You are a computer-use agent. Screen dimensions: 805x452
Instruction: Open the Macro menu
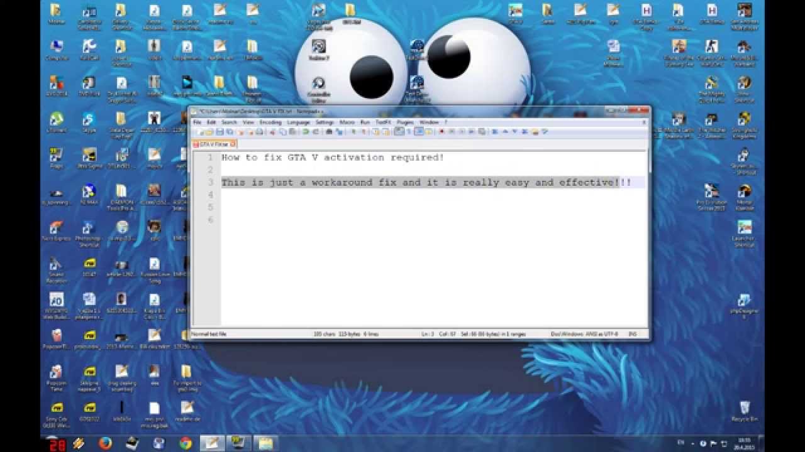click(347, 122)
